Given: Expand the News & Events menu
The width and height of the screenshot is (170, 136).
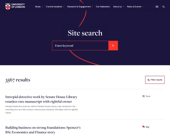Looking at the screenshot, I should click(x=135, y=7).
